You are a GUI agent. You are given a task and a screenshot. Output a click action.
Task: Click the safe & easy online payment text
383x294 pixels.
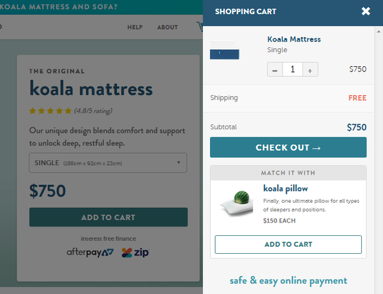(288, 281)
